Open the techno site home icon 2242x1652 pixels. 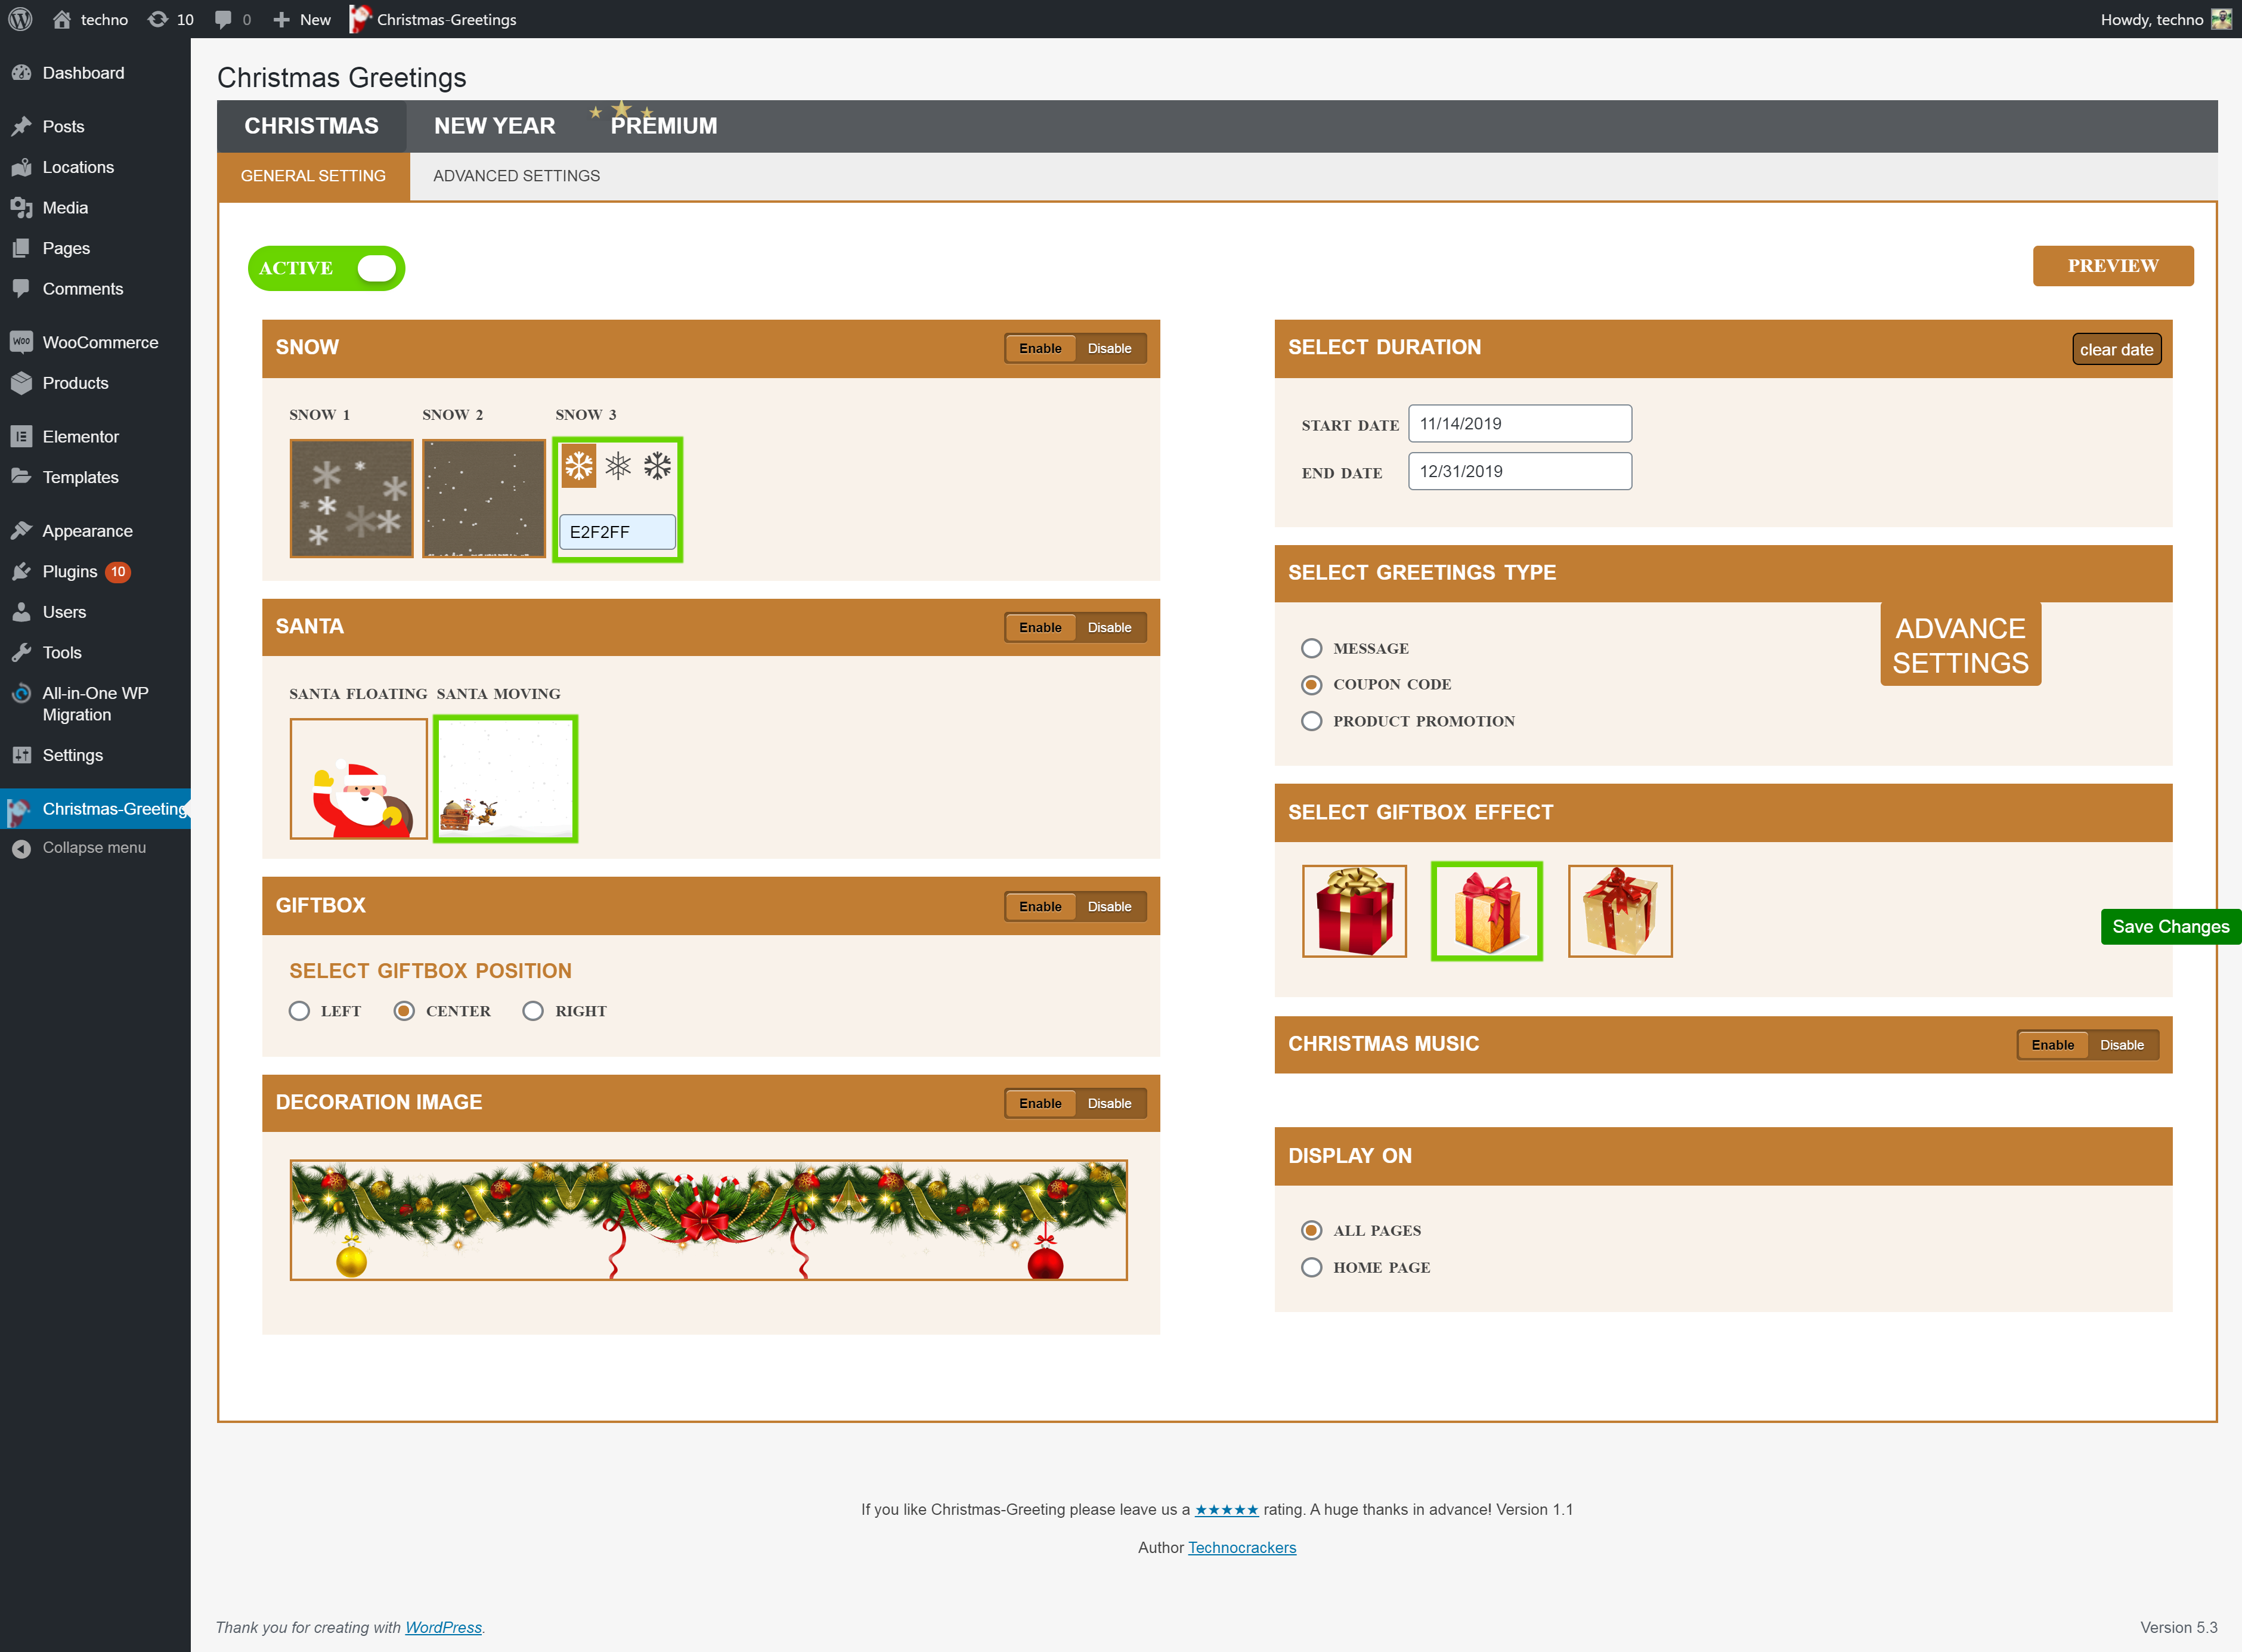[62, 19]
